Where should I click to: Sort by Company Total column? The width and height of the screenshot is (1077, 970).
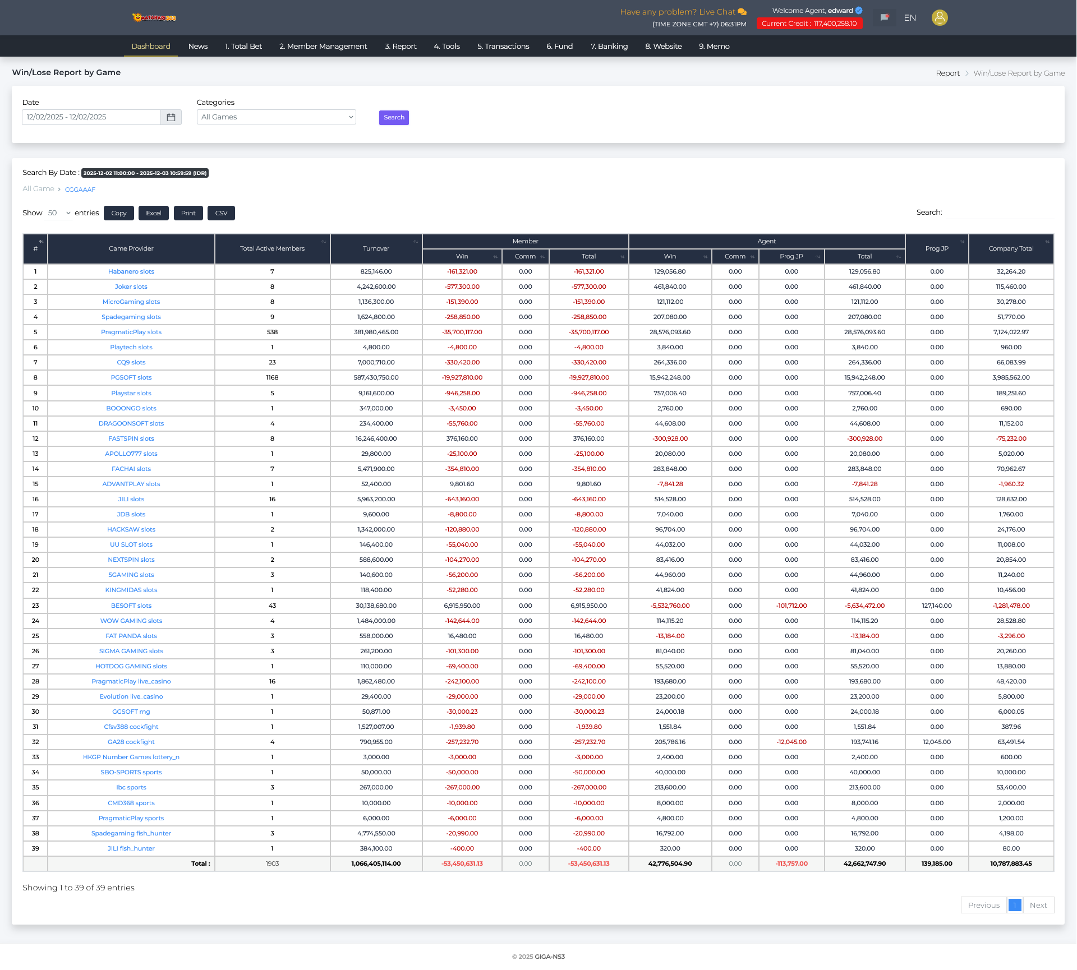pyautogui.click(x=1047, y=242)
